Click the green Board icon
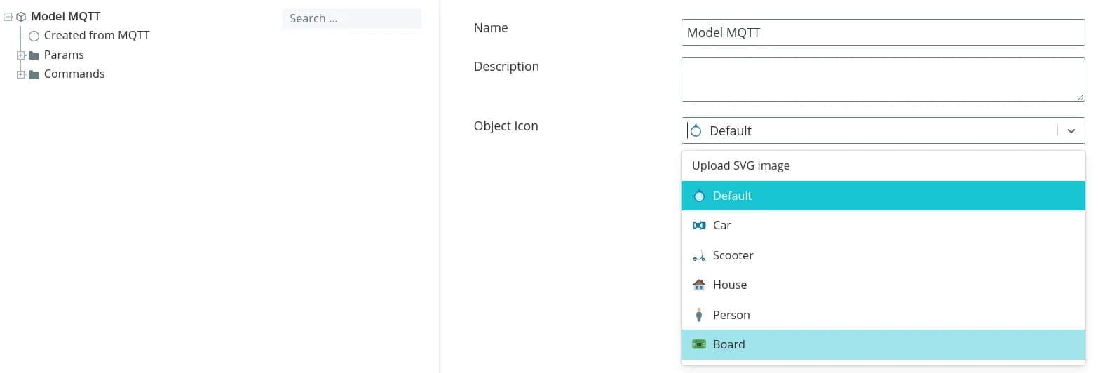Screen dimensions: 1098x373 tap(698, 344)
